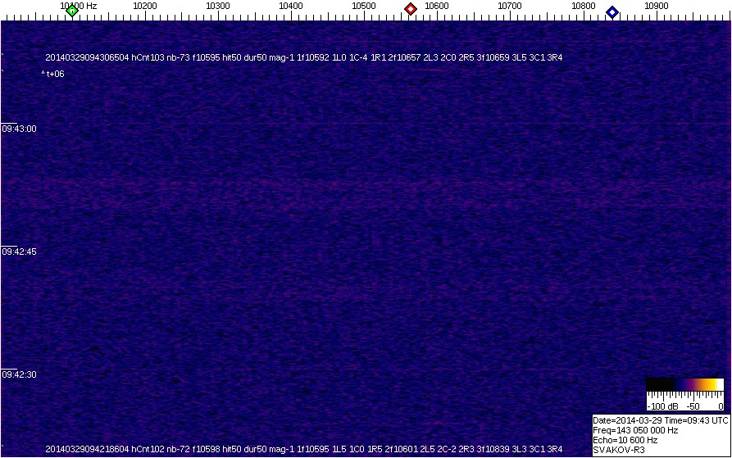Click the -100 dB scale label
Screen dimensions: 732x458
point(660,406)
